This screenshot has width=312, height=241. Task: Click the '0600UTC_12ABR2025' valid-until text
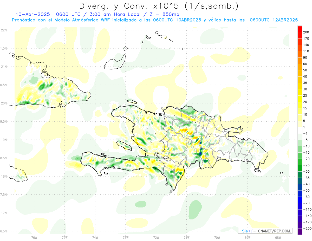(274, 20)
